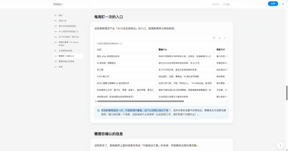The image size is (288, 151).
Task: Expand the table to fullscreen
Action: tap(225, 38)
